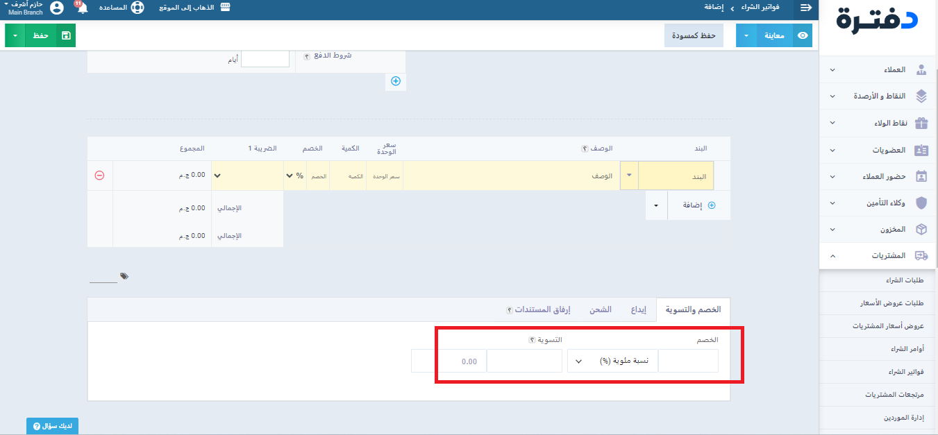Expand حضور العملاء sidebar menu
This screenshot has height=435, width=938.
click(833, 176)
